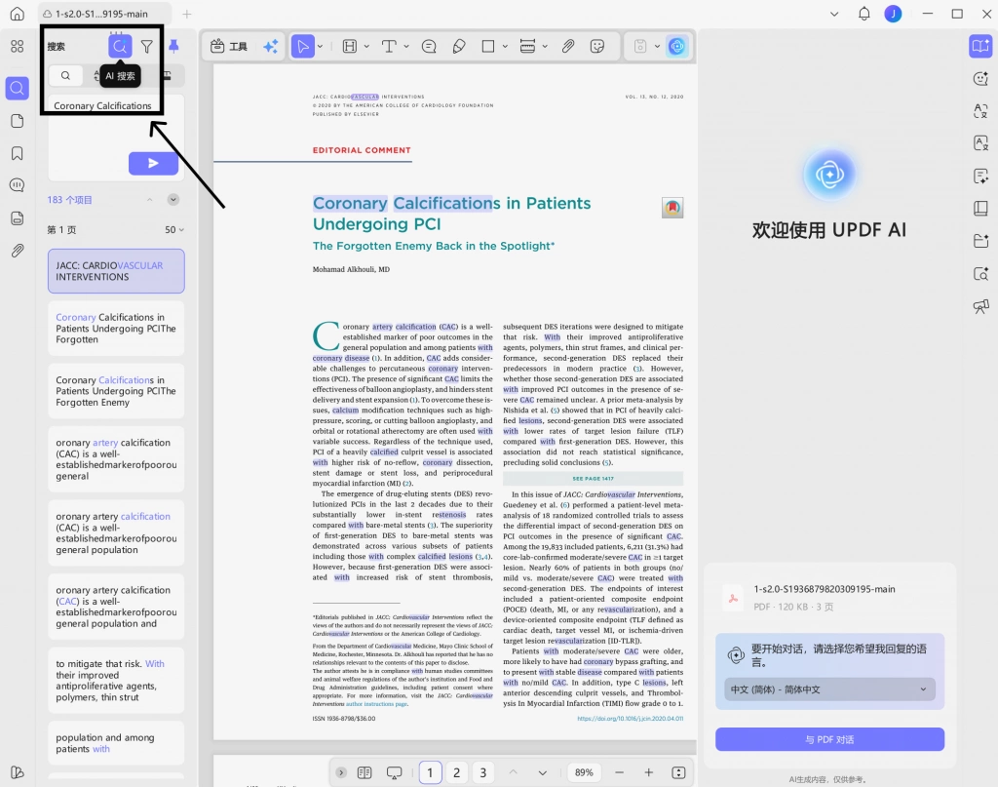Open the Attachments paperclip in left sidebar
Screen dimensions: 998x787
[18, 251]
